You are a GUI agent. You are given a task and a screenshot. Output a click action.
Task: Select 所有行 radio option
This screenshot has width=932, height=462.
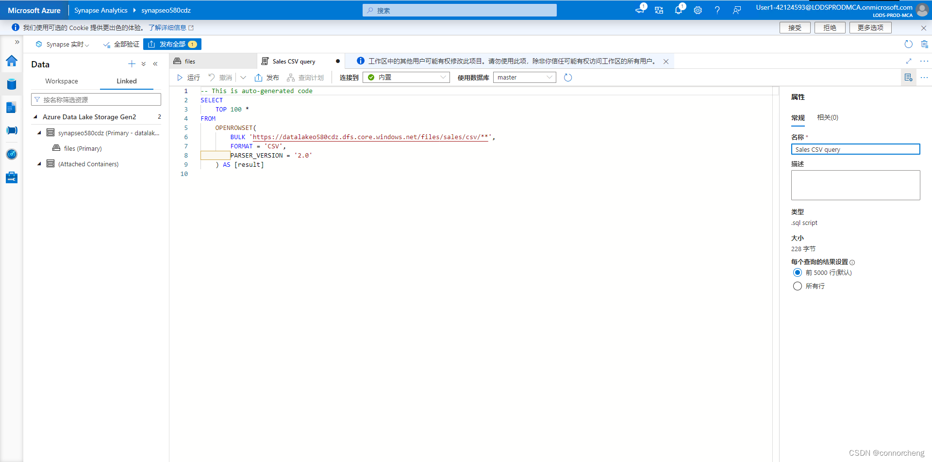[797, 286]
